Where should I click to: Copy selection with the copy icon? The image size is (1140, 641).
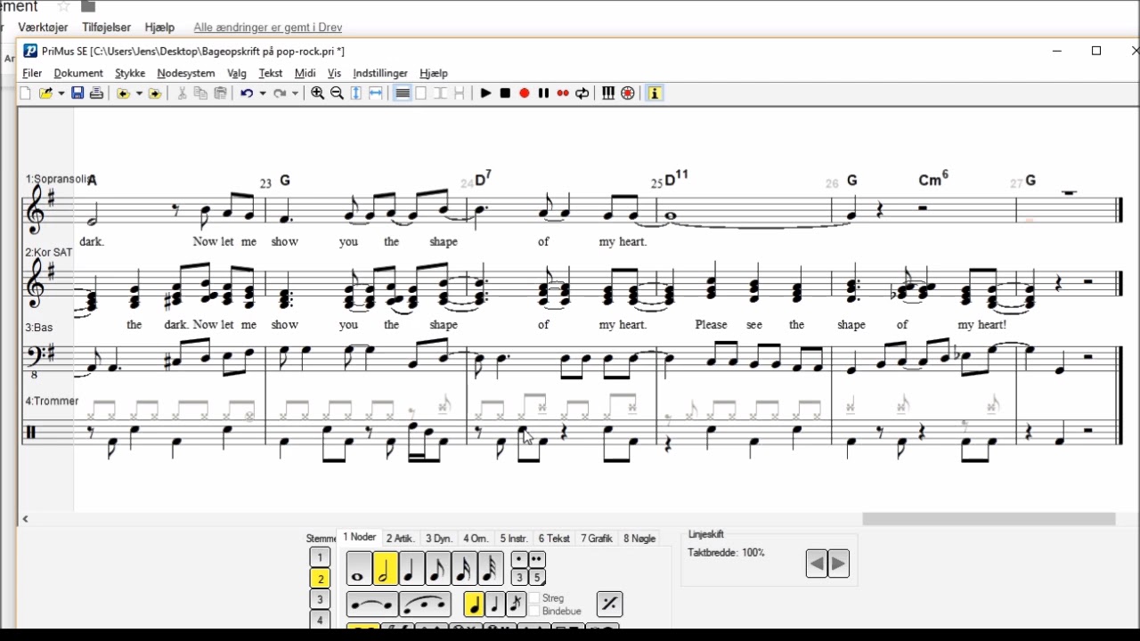point(201,93)
